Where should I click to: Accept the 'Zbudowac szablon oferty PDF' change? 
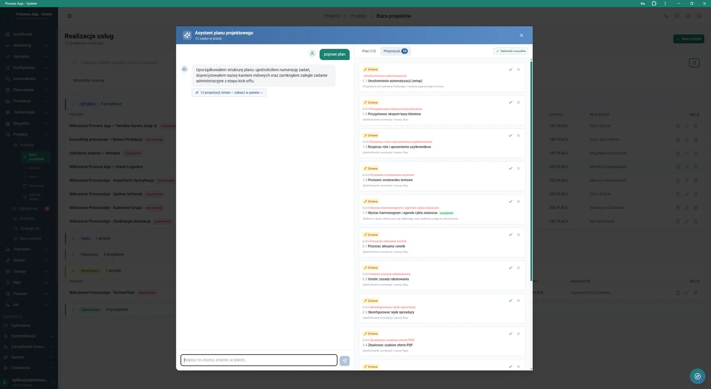[511, 334]
